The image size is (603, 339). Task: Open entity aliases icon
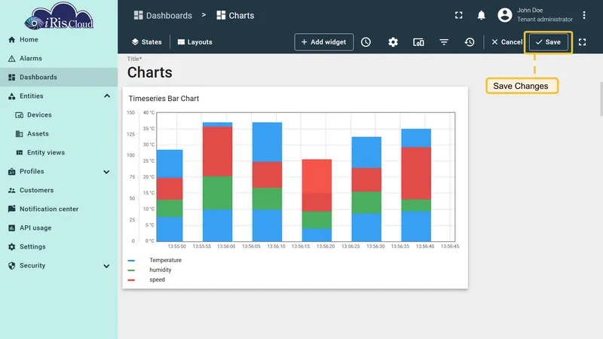[x=418, y=42]
